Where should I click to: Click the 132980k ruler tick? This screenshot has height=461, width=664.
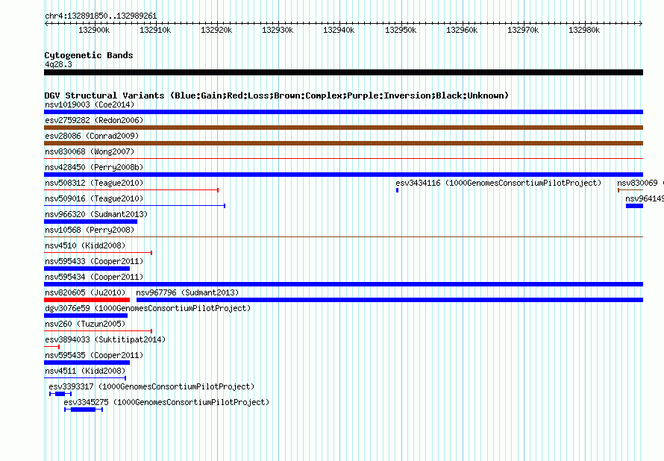tap(584, 30)
